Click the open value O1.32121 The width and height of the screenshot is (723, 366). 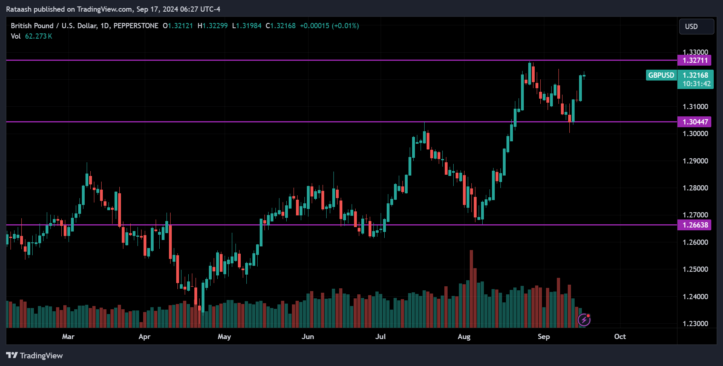[x=178, y=26]
